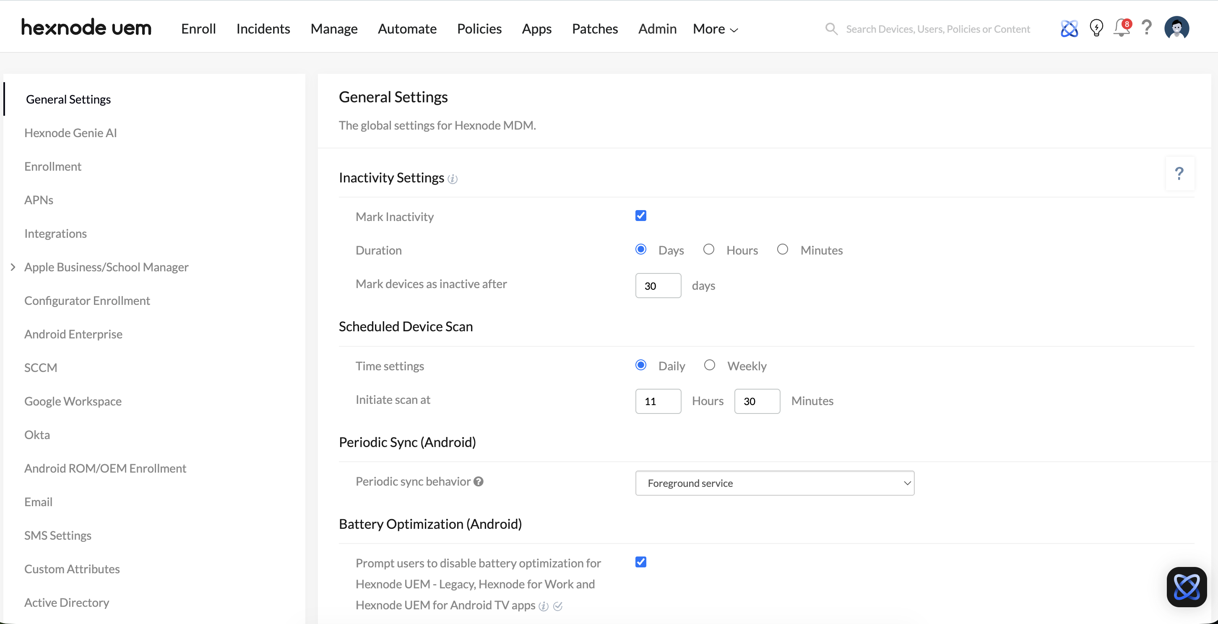Open the user profile avatar
Image resolution: width=1218 pixels, height=624 pixels.
coord(1176,29)
